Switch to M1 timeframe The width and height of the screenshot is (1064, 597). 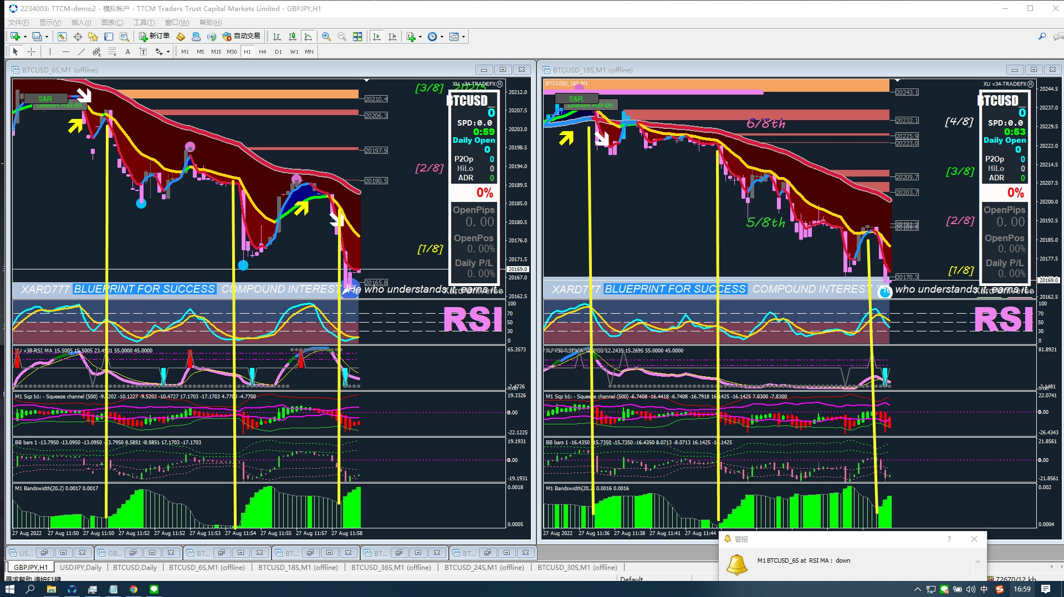coord(185,51)
